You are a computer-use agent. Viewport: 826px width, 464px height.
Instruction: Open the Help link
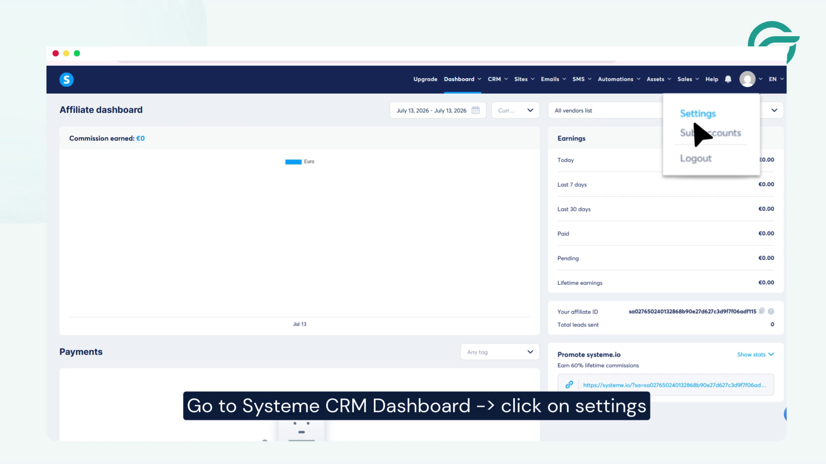click(712, 79)
